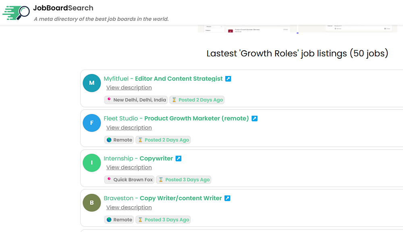The height and width of the screenshot is (232, 403).
Task: Click the JobBoardSearch magnifier logo
Action: coord(17,12)
